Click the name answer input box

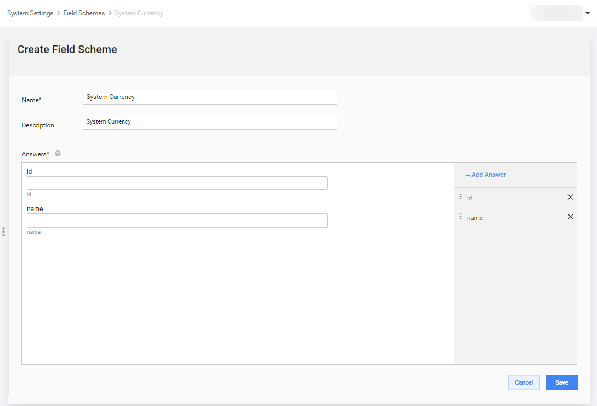(177, 221)
